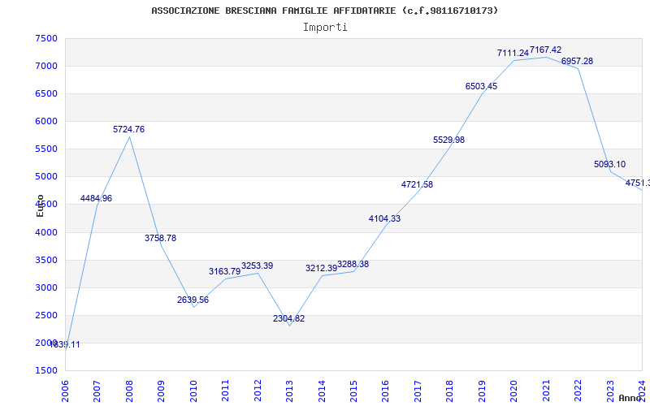
Task: Select the 3212.39 data label
Action: 321,269
